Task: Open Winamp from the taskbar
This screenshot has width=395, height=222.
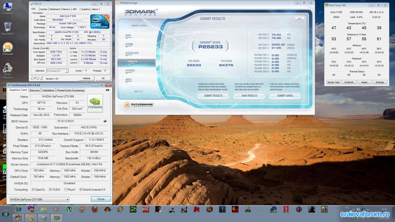Action: (x=120, y=209)
